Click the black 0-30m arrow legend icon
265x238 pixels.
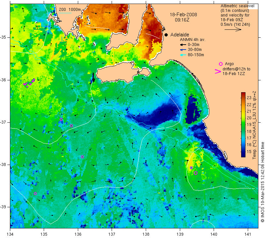[x=183, y=45]
